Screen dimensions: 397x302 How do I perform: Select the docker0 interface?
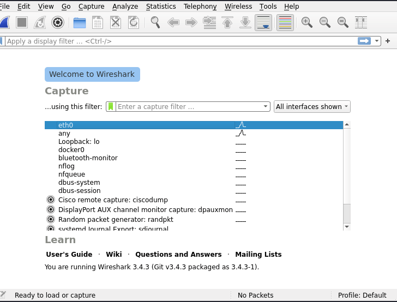194,149
